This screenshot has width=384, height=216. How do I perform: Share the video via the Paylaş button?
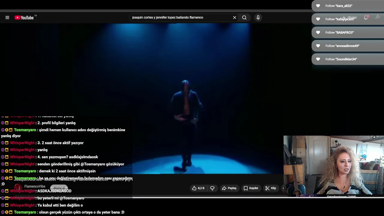(x=229, y=188)
